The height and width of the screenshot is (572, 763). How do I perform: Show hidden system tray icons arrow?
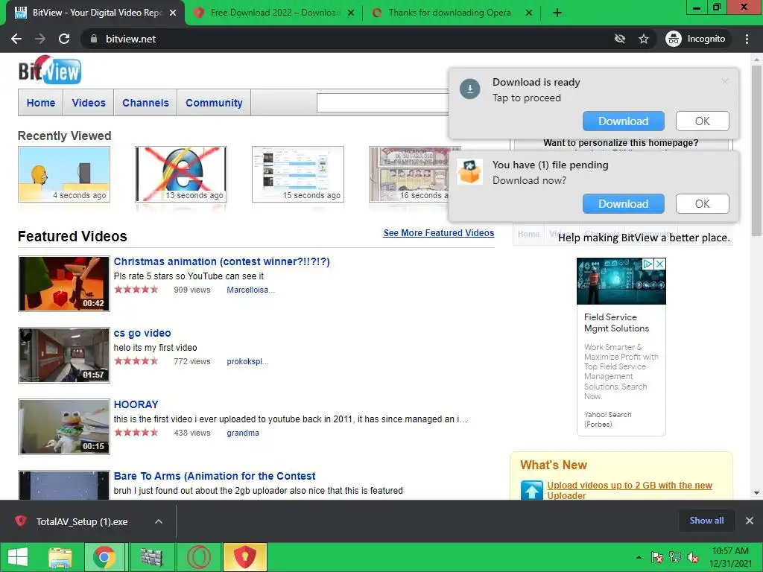click(x=639, y=557)
